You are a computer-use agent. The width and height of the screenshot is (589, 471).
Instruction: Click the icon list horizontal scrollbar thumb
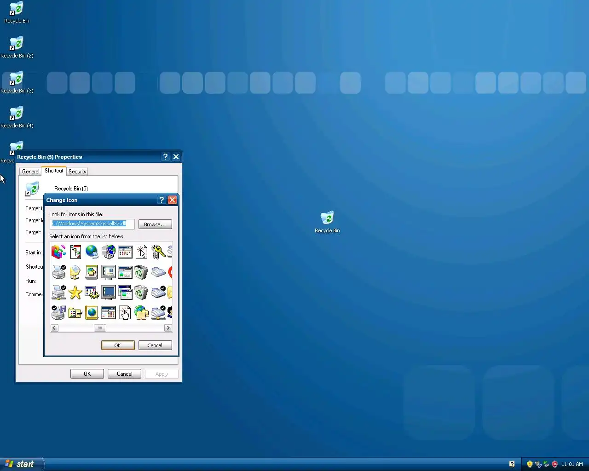click(100, 328)
